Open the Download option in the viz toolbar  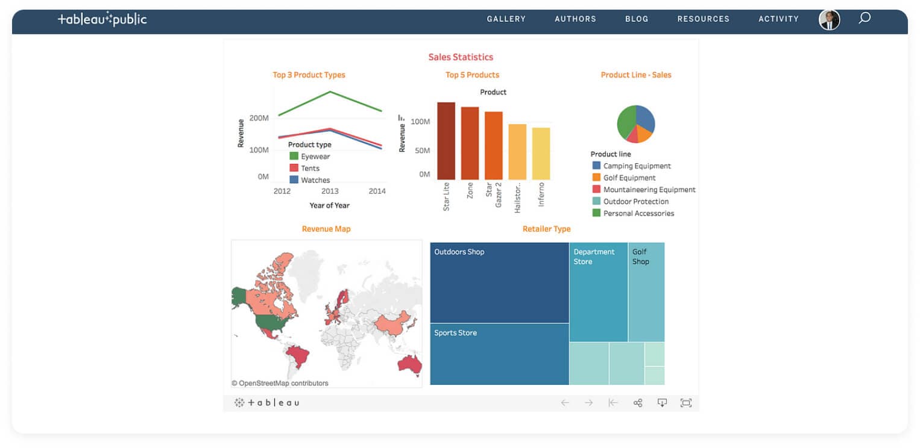[x=662, y=402]
